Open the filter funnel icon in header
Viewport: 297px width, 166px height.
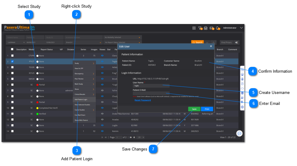coord(200,28)
